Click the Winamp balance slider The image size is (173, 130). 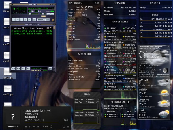43,14
